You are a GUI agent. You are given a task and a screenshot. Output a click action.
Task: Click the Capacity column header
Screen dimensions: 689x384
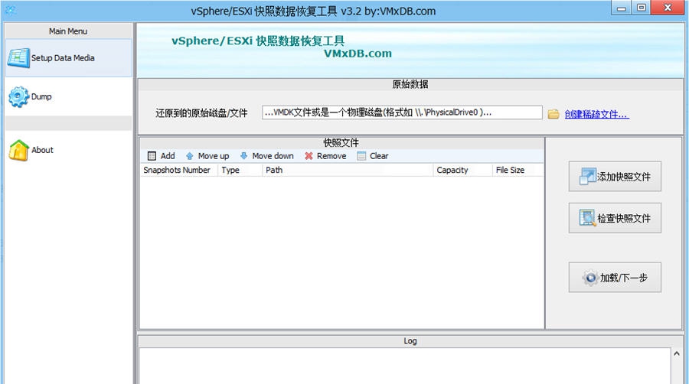tap(462, 170)
